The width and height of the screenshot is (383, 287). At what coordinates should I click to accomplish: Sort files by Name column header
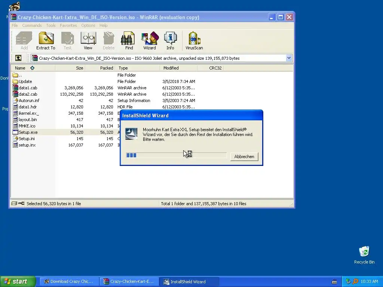[33, 68]
